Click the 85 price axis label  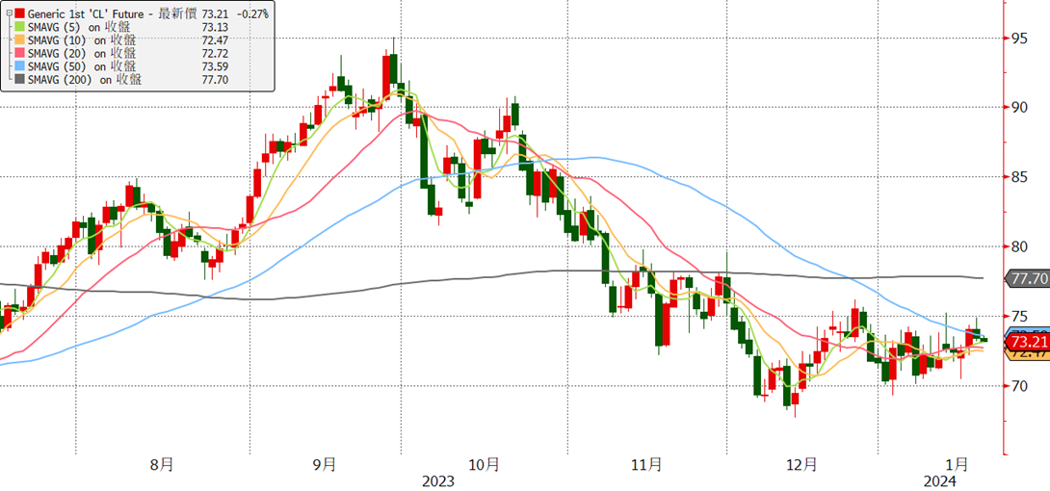[x=1020, y=176]
